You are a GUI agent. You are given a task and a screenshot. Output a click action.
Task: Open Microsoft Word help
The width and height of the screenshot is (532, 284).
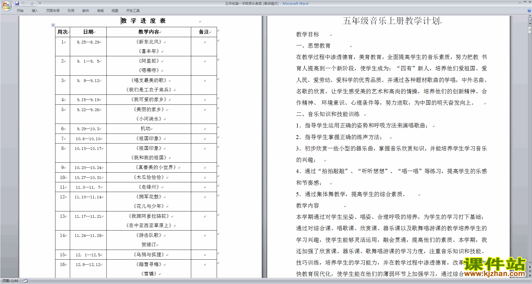(x=529, y=11)
